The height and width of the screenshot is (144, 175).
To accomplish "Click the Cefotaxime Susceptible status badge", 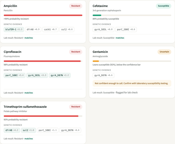I will [x=163, y=6].
